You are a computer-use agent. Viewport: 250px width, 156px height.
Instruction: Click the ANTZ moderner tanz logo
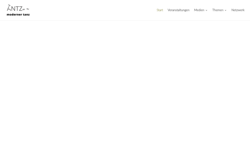click(x=18, y=10)
